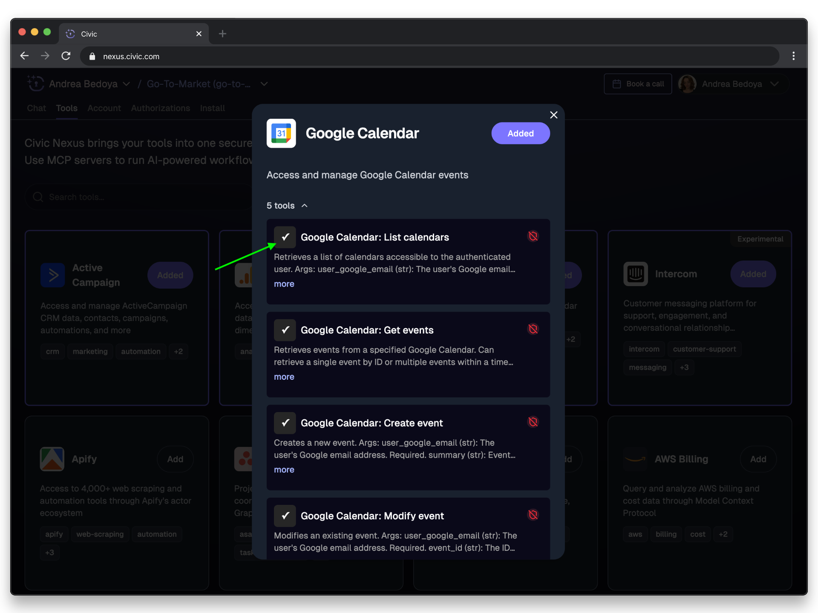Click red shield icon beside Create event

(533, 422)
